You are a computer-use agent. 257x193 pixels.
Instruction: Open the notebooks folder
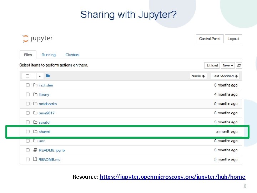click(48, 104)
